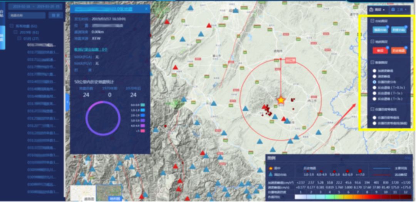Screen dimensions: 416x202
Task: Click the earthquake name search field
Action: [x=28, y=16]
